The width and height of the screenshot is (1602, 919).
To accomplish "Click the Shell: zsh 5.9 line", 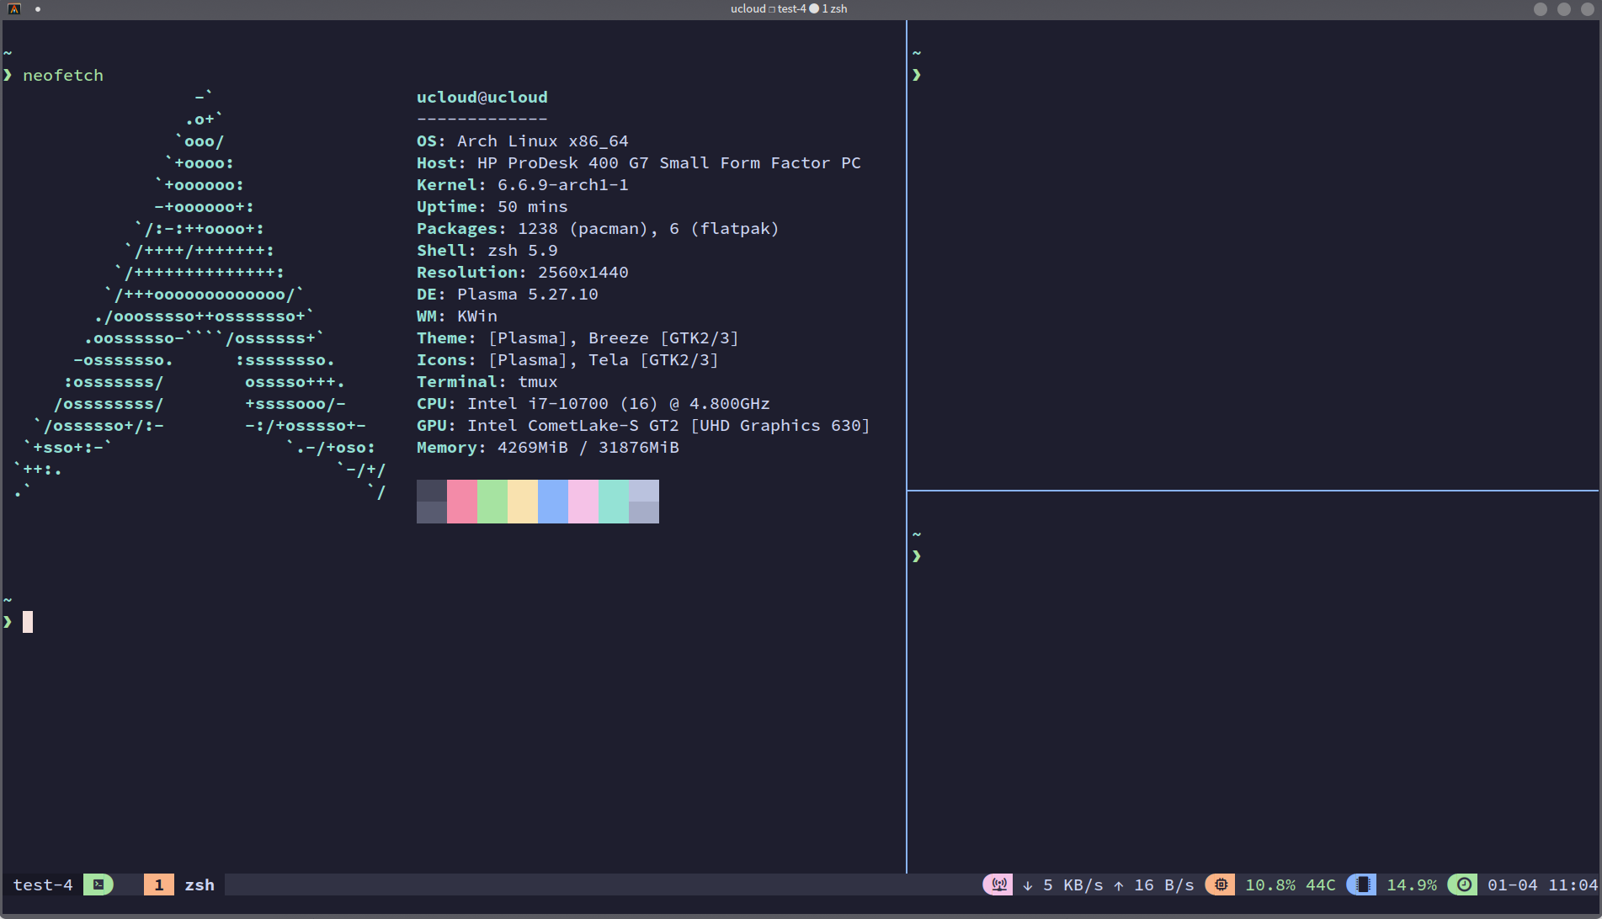I will coord(487,250).
